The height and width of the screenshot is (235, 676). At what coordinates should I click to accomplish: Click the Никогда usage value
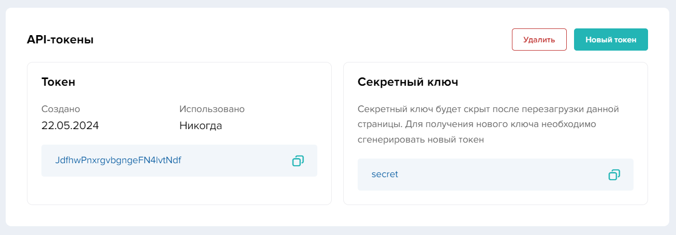[x=201, y=126]
